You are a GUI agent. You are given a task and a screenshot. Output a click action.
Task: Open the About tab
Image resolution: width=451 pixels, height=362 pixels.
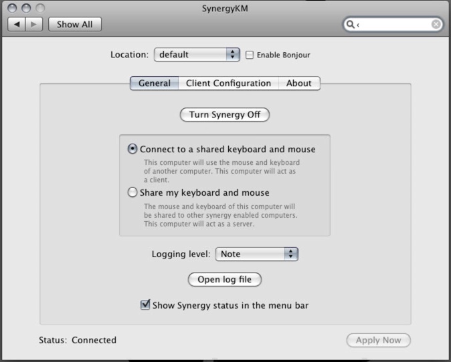point(299,83)
